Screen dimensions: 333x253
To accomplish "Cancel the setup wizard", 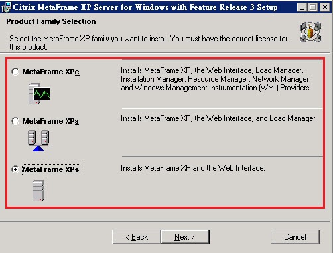I will [x=295, y=237].
